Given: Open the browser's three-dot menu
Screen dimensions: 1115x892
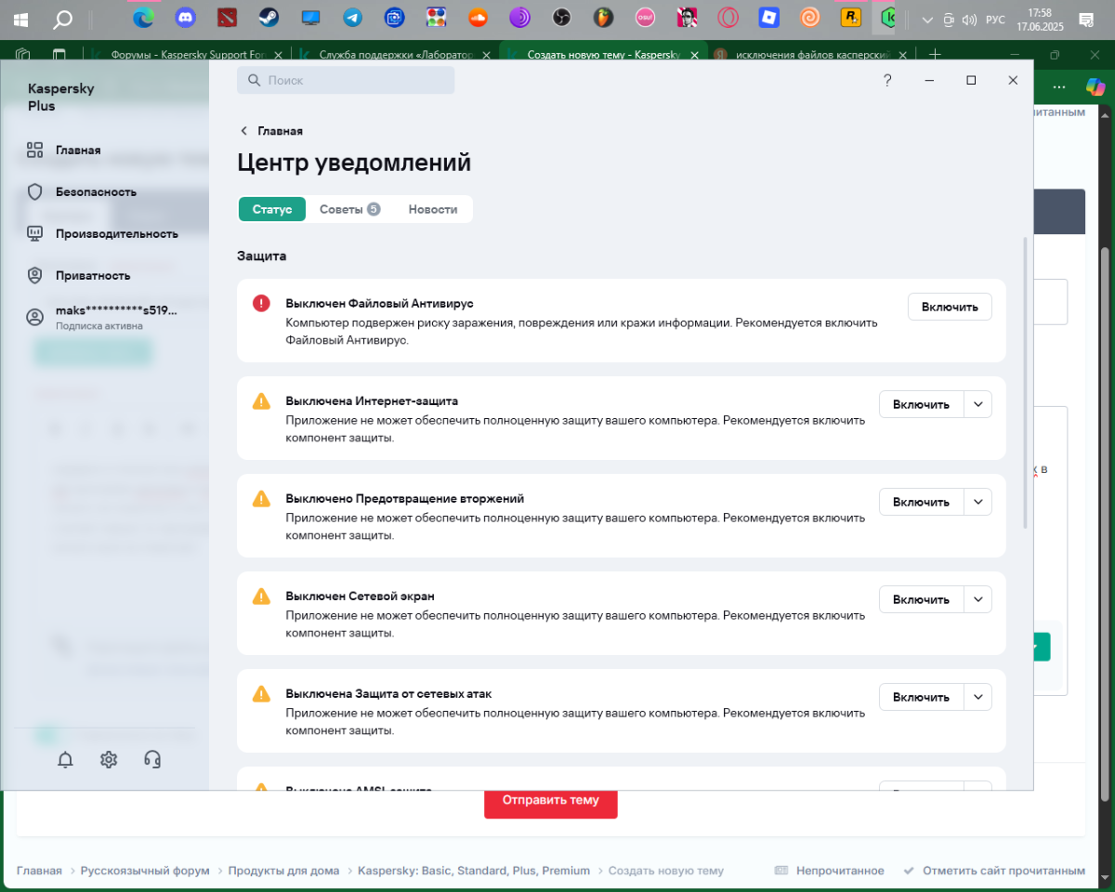Looking at the screenshot, I should tap(1058, 86).
